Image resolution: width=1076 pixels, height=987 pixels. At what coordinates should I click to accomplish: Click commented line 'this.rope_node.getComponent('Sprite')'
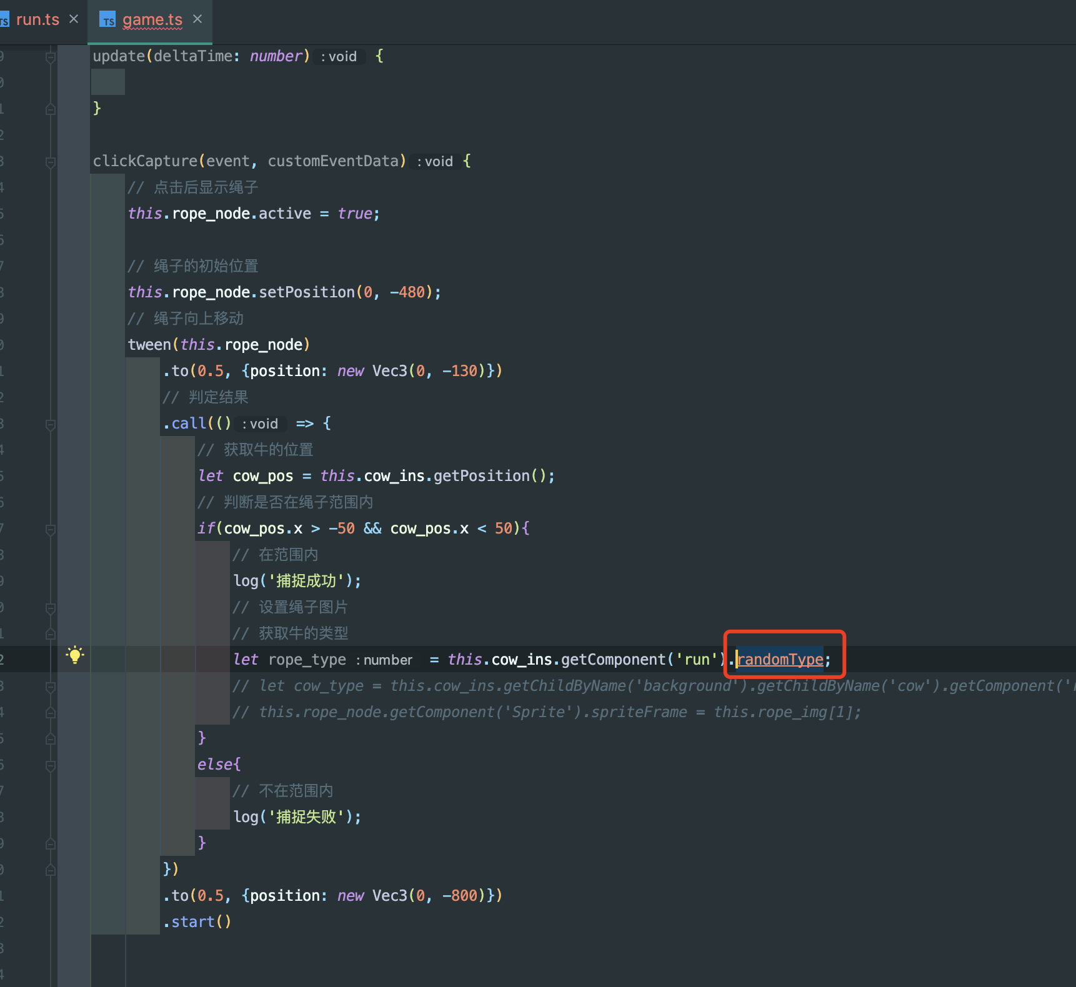point(547,712)
